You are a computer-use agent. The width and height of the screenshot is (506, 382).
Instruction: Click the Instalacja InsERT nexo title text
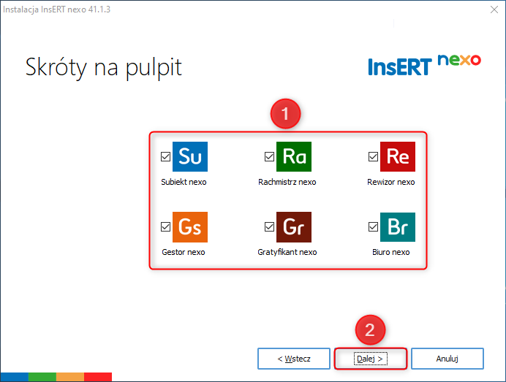tap(57, 9)
